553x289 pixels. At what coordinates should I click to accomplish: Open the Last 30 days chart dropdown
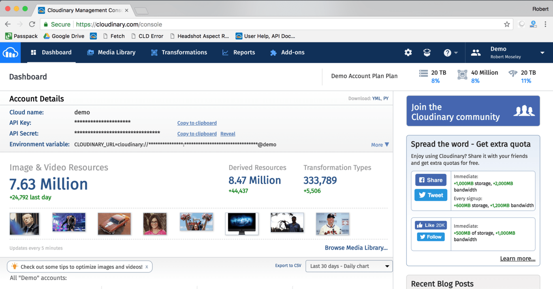point(349,266)
